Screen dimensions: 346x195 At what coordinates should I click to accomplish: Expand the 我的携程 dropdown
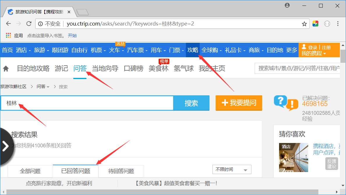(x=314, y=53)
